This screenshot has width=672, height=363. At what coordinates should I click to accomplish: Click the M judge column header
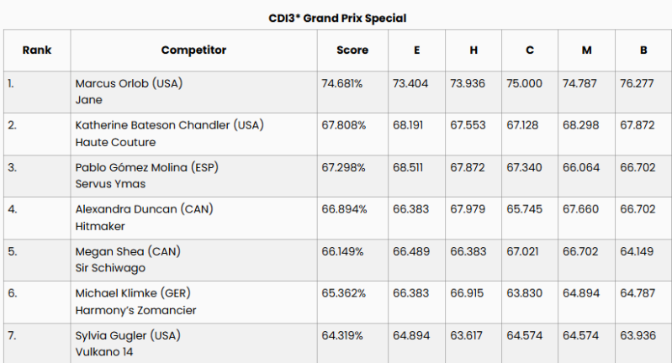586,50
